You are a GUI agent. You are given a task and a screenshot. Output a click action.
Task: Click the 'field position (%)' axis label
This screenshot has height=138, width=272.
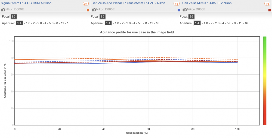pos(137,133)
